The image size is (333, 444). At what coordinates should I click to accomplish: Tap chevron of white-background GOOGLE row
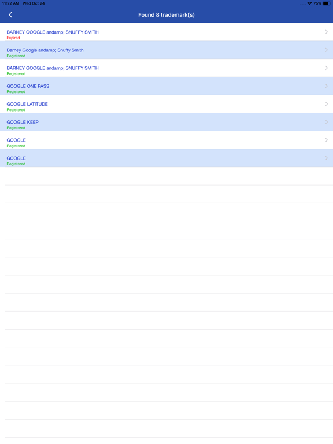pos(326,140)
